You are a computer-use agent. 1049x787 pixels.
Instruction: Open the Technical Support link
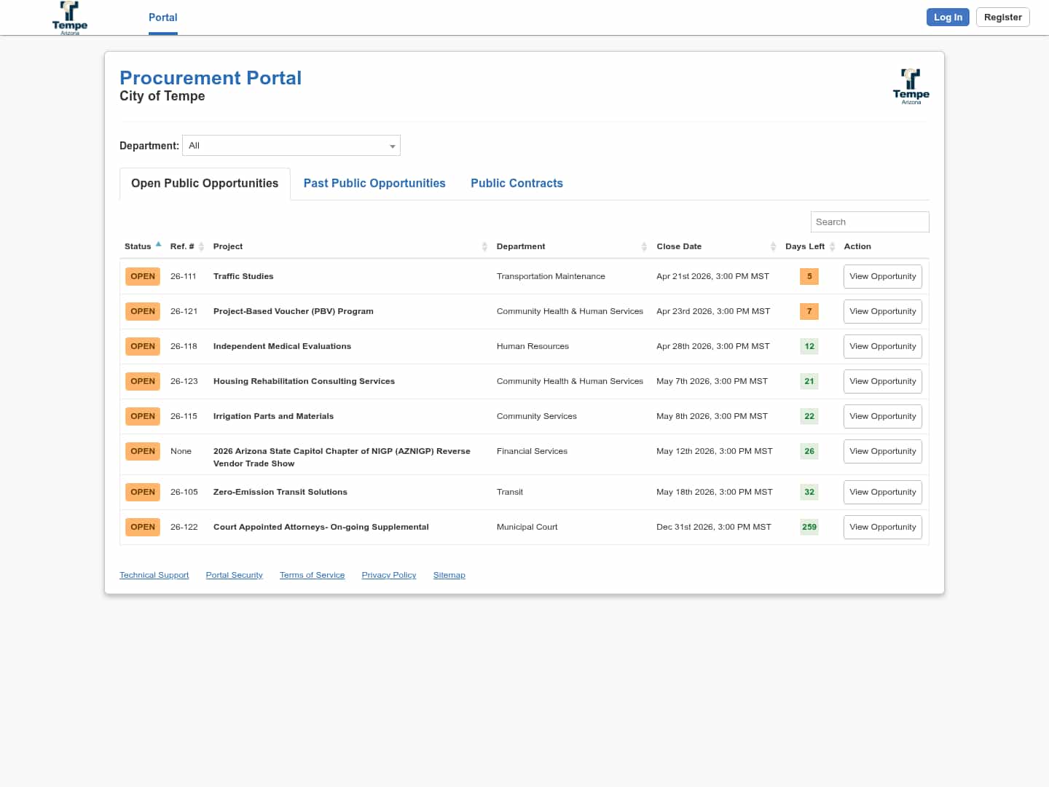point(154,576)
